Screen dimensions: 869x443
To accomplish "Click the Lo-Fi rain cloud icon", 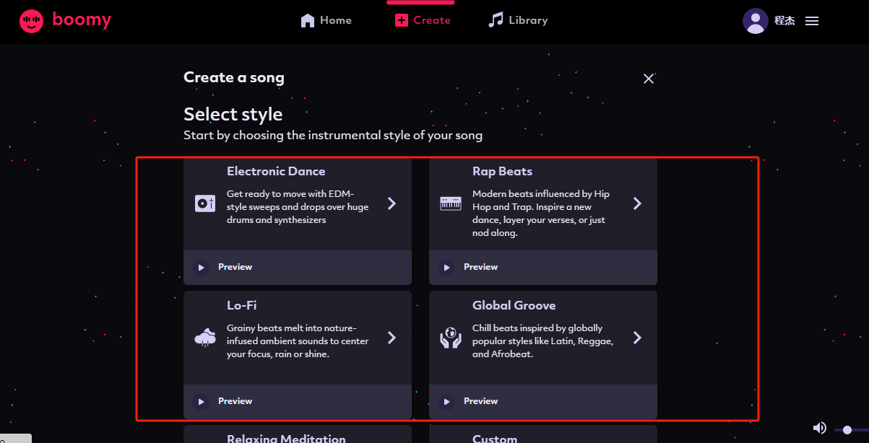I will point(205,338).
